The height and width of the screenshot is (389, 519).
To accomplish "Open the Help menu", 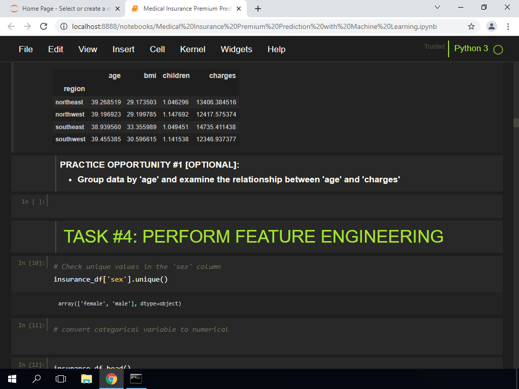I will click(x=276, y=49).
